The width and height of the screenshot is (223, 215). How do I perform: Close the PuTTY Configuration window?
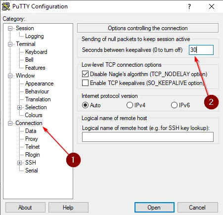pyautogui.click(x=212, y=6)
